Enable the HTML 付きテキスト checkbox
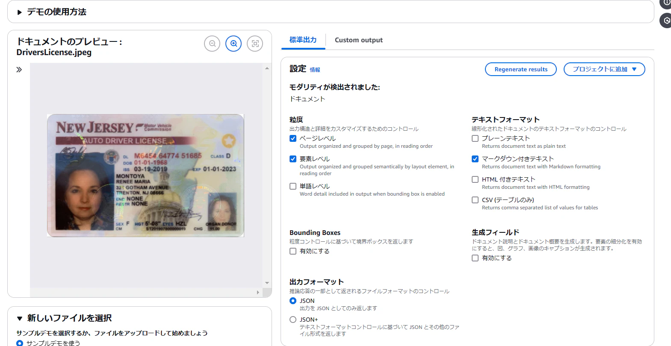Image resolution: width=671 pixels, height=346 pixels. pos(475,179)
